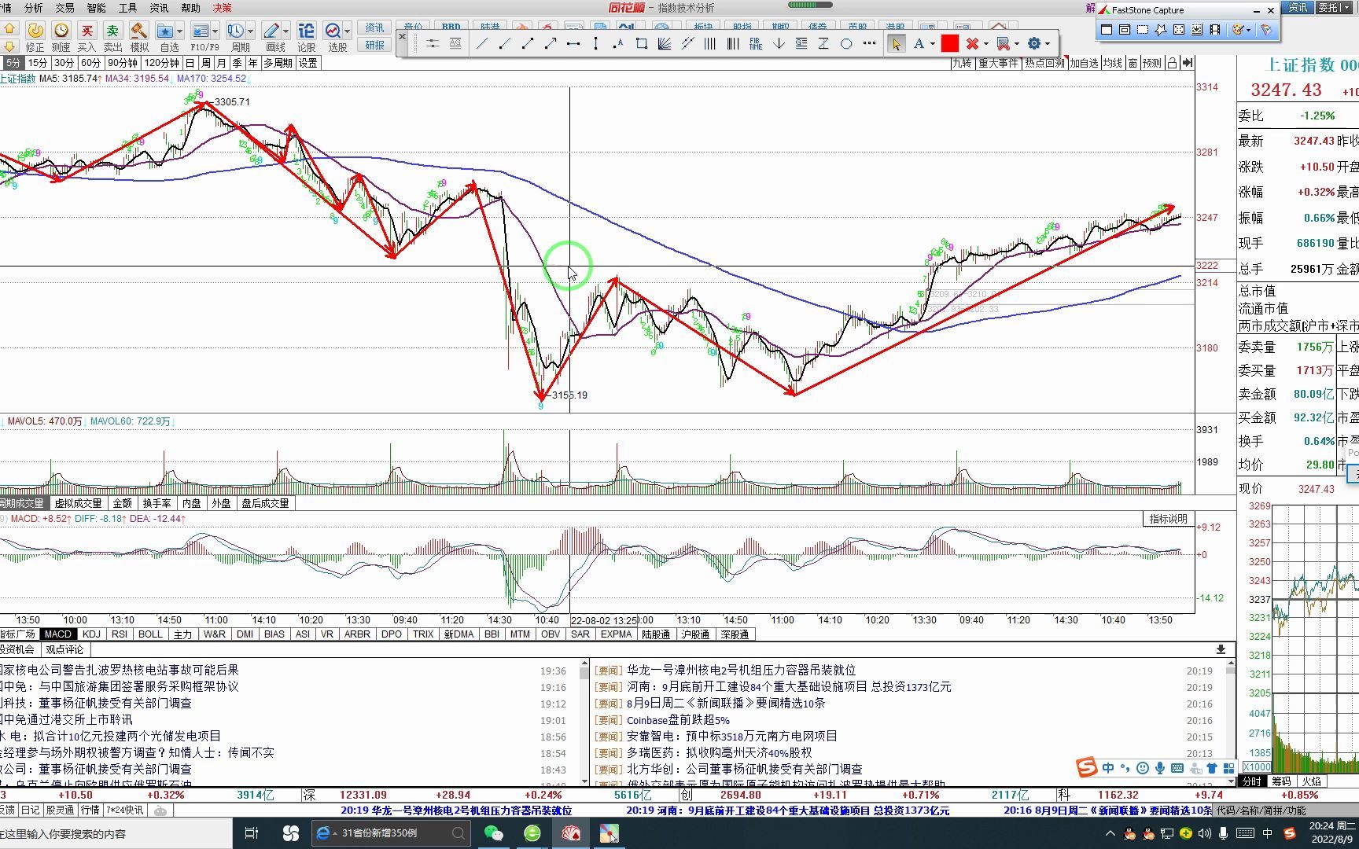The width and height of the screenshot is (1359, 849).
Task: Click the 设置 period settings button
Action: [x=308, y=63]
